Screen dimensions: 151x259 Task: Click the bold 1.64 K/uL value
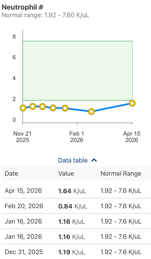64,191
